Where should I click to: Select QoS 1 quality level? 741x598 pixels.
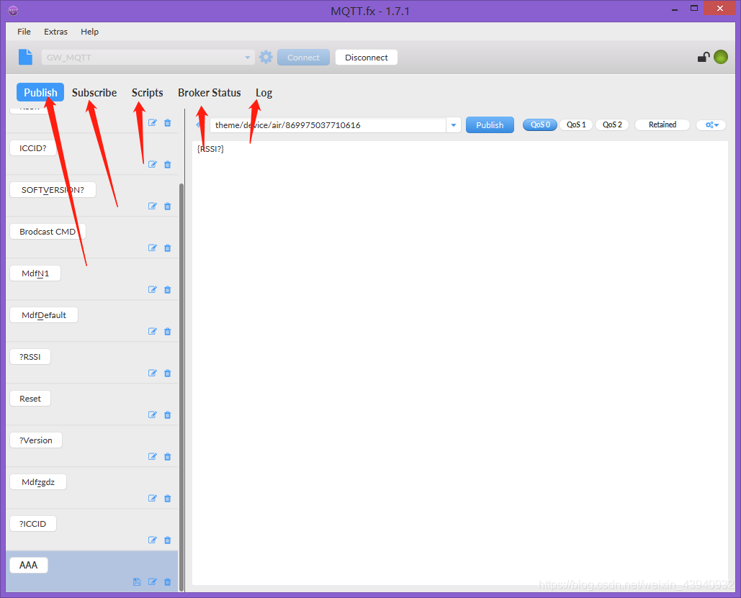[576, 124]
